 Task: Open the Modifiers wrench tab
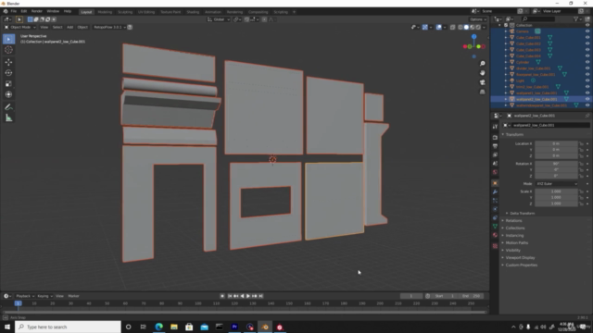pyautogui.click(x=495, y=191)
